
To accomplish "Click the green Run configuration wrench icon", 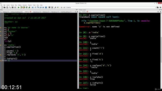I will coord(29,7).
